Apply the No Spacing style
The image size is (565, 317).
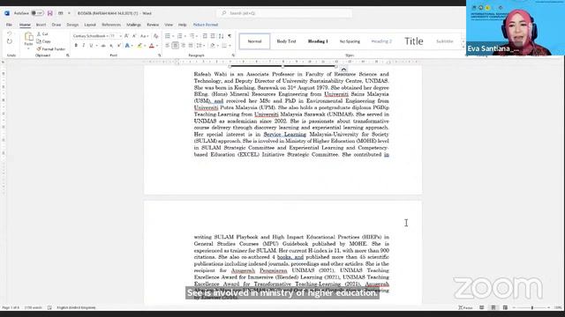tap(350, 41)
